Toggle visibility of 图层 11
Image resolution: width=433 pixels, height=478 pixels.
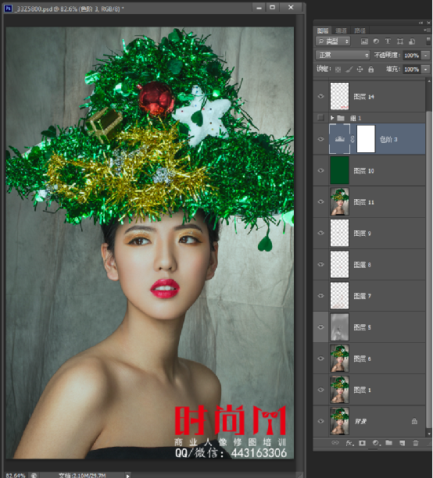(320, 202)
